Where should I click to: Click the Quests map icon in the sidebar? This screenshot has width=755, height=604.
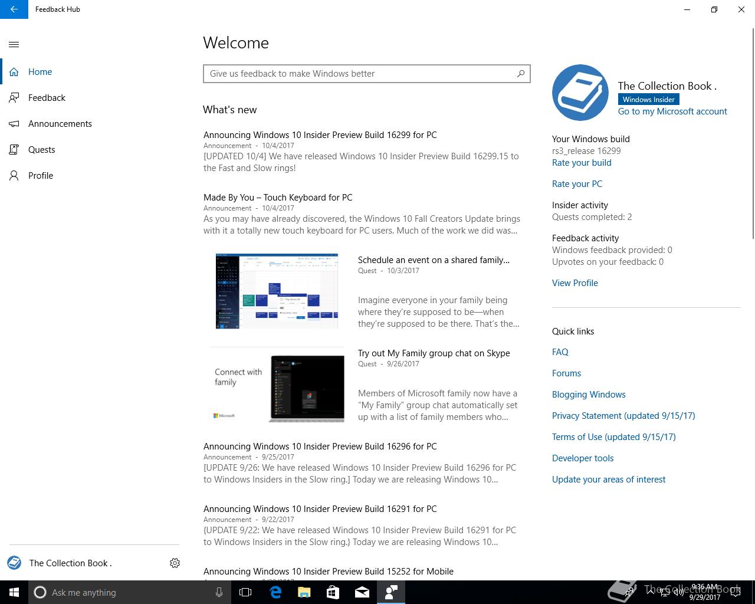click(x=14, y=150)
